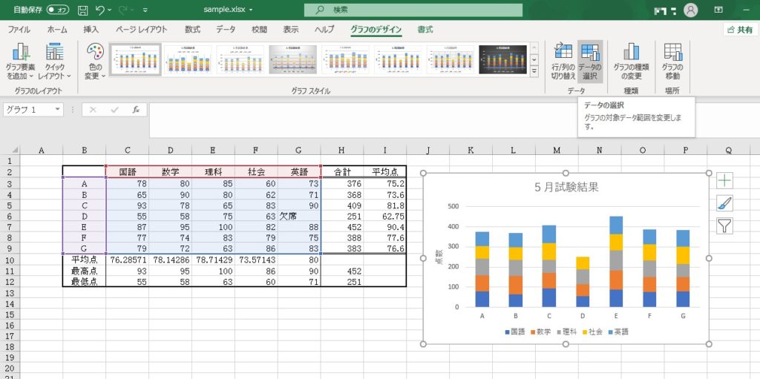This screenshot has height=379, width=760.
Task: Click the Share (共有) button
Action: click(738, 30)
